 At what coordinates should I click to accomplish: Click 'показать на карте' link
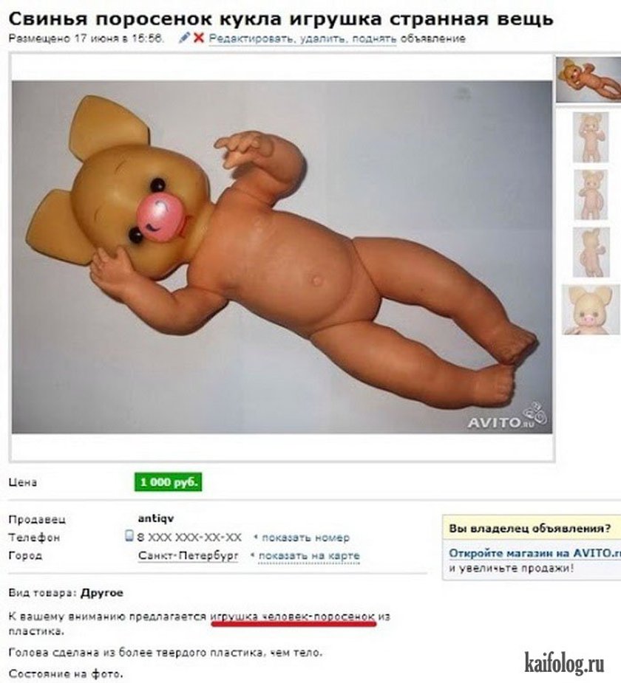click(309, 556)
